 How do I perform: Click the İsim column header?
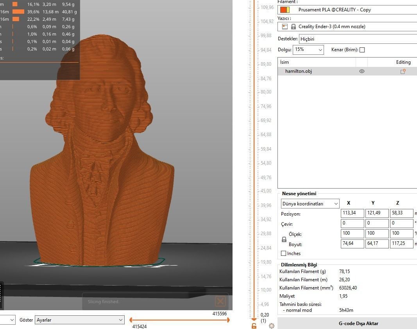point(317,62)
